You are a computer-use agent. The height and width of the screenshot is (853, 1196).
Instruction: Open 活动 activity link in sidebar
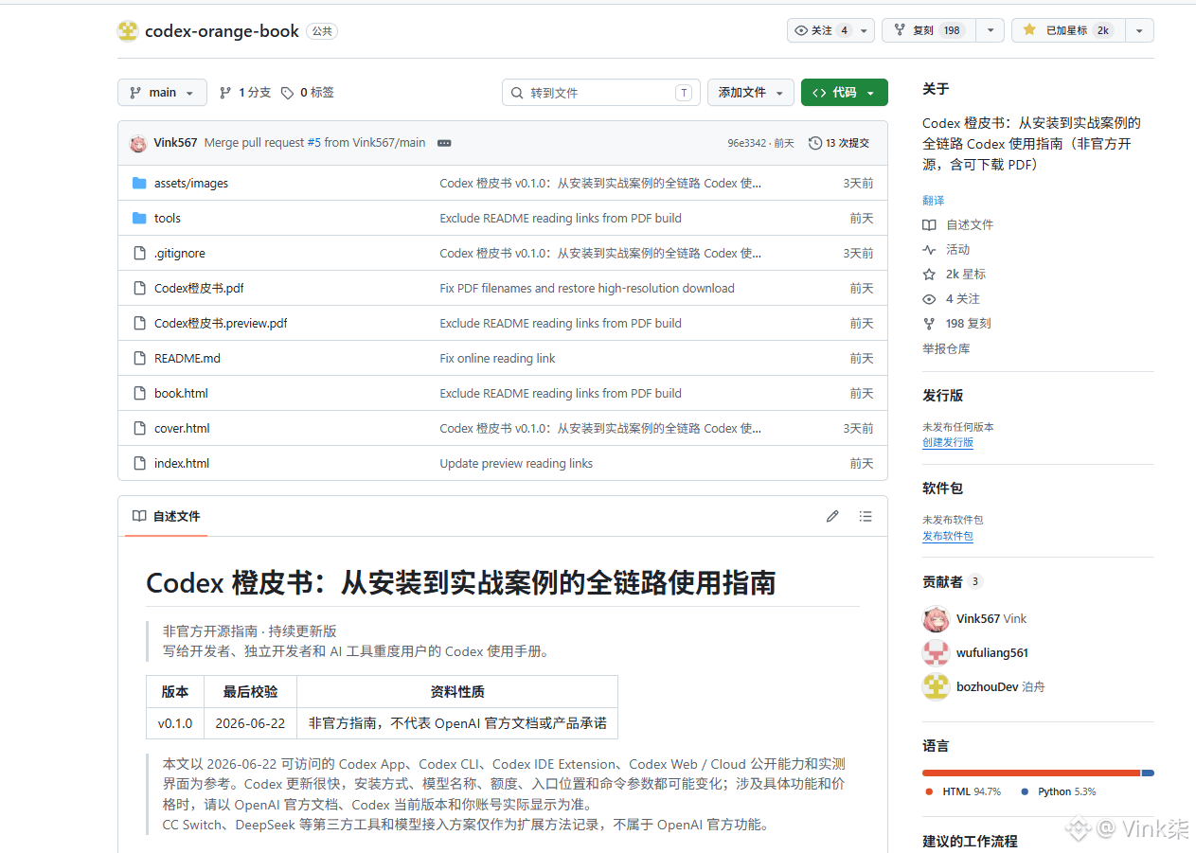pyautogui.click(x=946, y=249)
